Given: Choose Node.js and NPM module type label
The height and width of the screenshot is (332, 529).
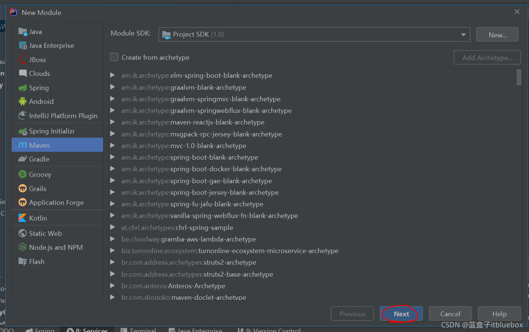Looking at the screenshot, I should point(56,247).
